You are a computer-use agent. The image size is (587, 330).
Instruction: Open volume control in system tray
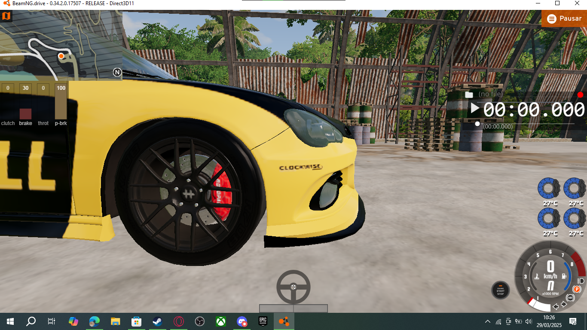[529, 321]
